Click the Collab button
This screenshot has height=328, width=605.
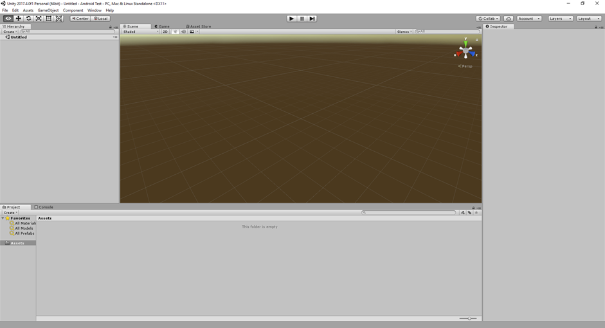tap(488, 19)
